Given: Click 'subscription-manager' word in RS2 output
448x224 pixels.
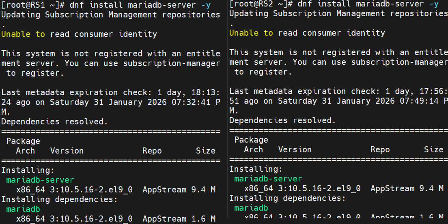Looking at the screenshot, I should (x=399, y=62).
